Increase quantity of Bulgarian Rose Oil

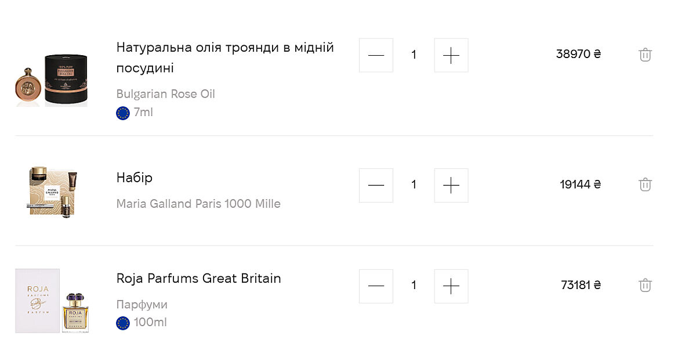click(451, 55)
